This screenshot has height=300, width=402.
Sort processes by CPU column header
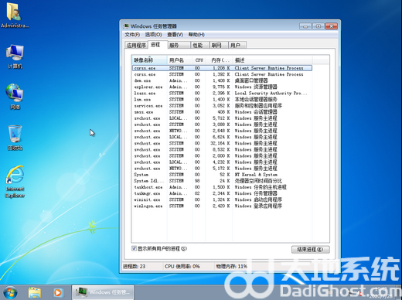point(199,60)
